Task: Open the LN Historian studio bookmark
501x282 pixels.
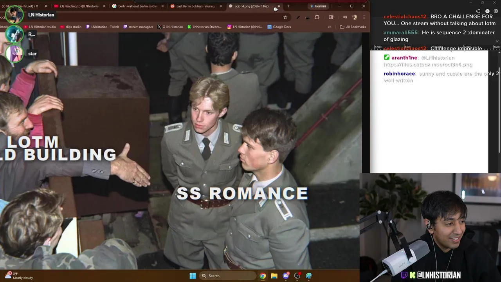Action: (40, 27)
